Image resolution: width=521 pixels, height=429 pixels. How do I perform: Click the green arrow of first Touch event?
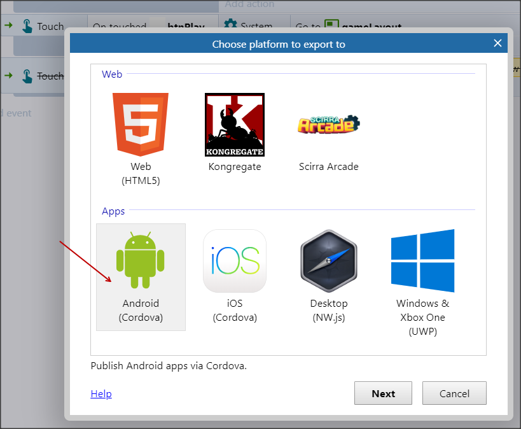pos(9,25)
